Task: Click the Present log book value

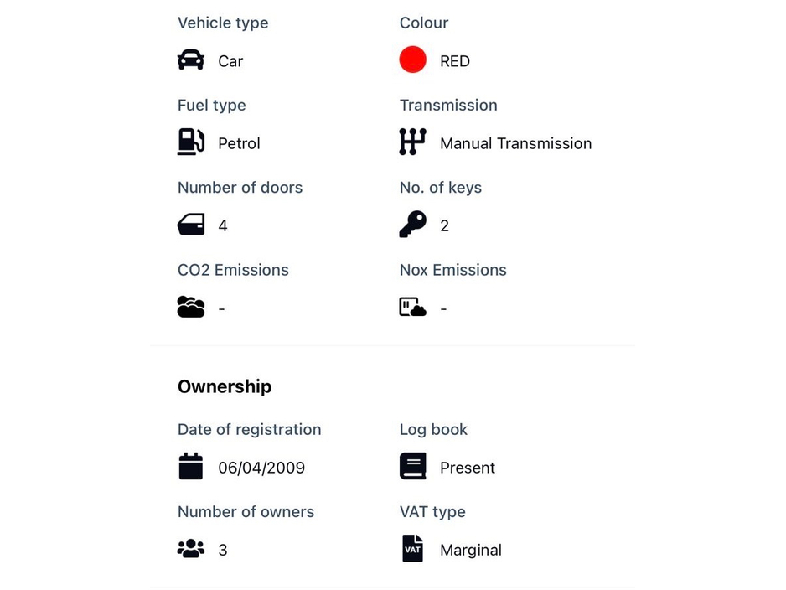Action: (x=468, y=468)
